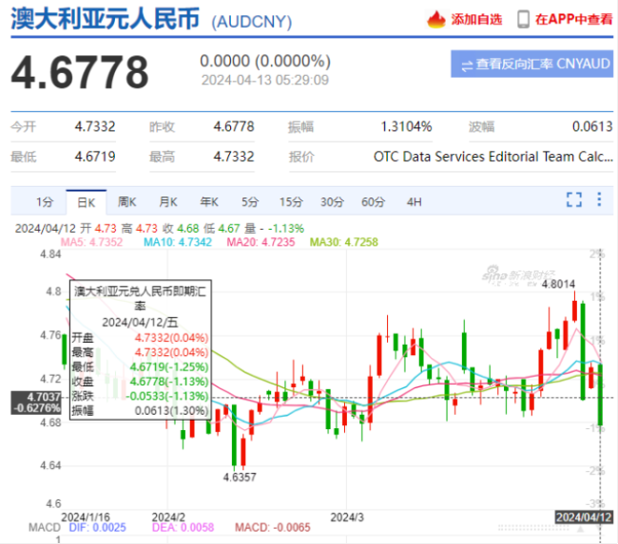The width and height of the screenshot is (618, 544).
Task: Switch to the 4H chart tab
Action: point(415,202)
